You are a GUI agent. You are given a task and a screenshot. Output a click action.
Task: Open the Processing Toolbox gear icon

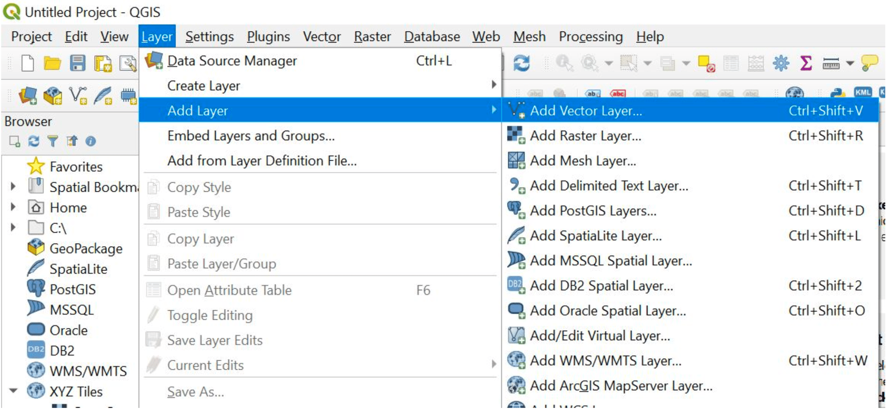(x=781, y=63)
